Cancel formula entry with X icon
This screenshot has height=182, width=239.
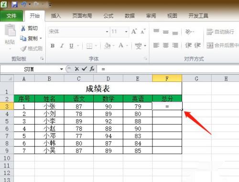77,69
